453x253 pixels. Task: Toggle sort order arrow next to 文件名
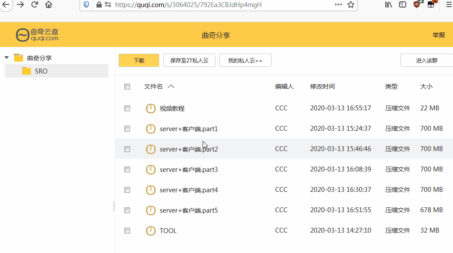pos(171,86)
